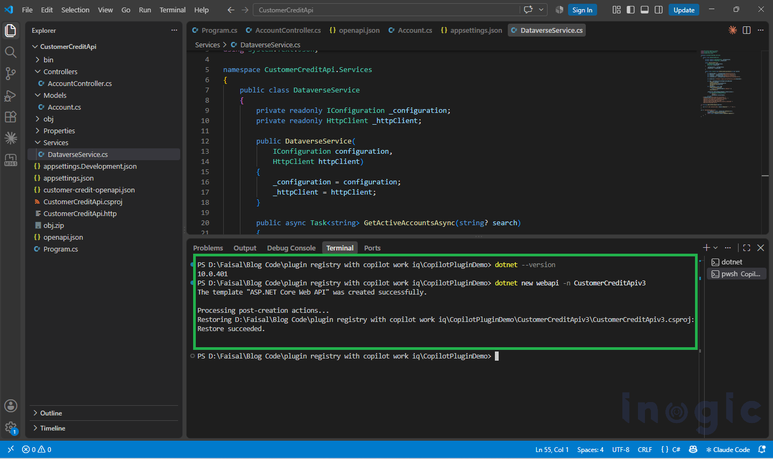Image resolution: width=773 pixels, height=459 pixels.
Task: Close the terminal panel
Action: (761, 248)
